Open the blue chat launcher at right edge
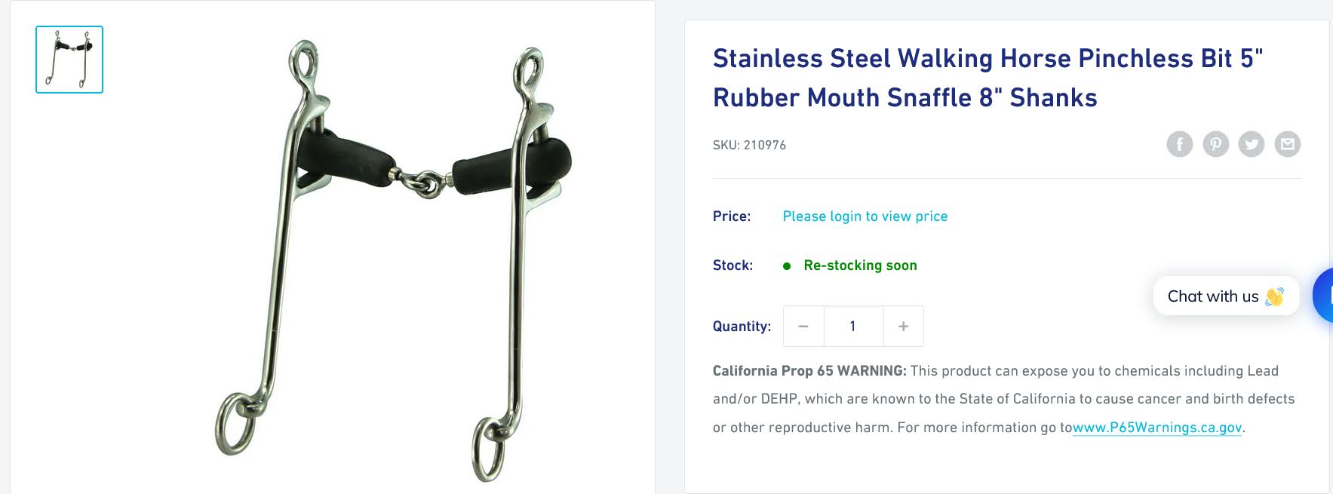The image size is (1333, 494). (1323, 296)
